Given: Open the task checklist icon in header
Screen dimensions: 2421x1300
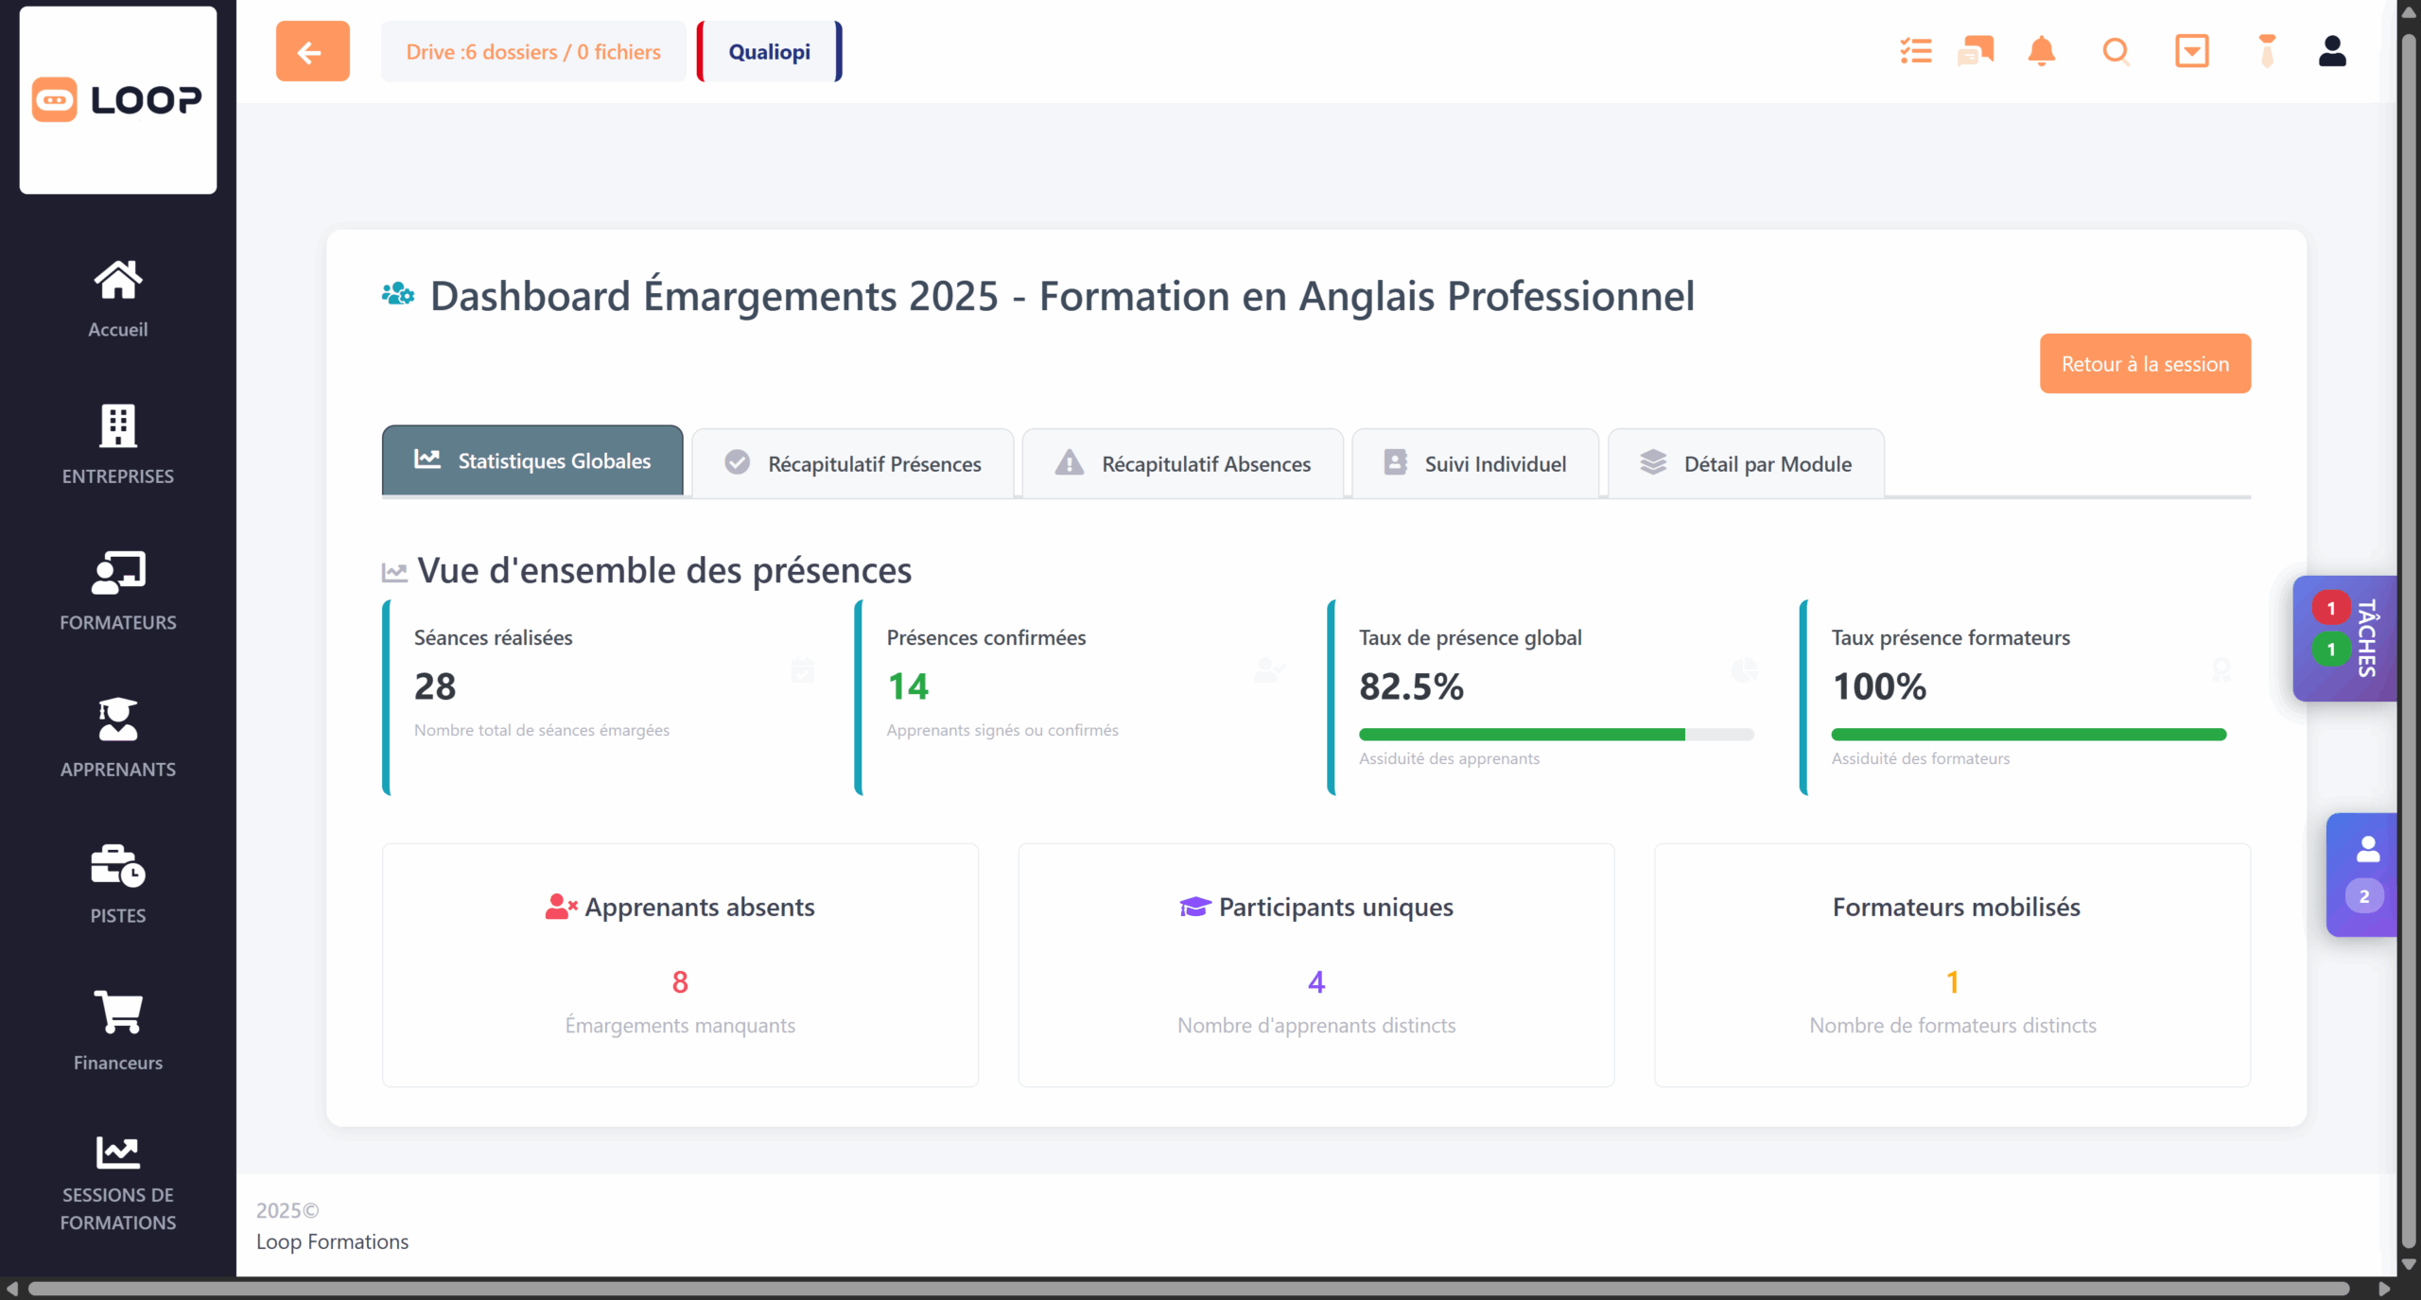Looking at the screenshot, I should (1916, 51).
